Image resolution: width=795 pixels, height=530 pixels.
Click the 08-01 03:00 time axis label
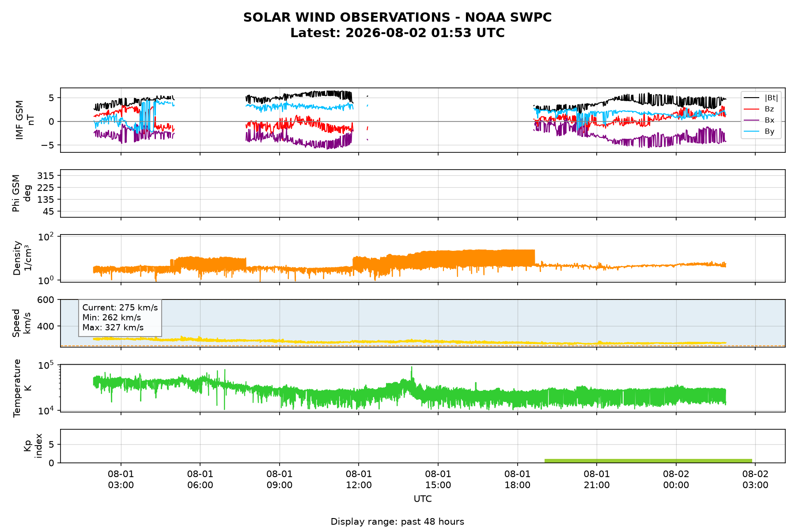[121, 480]
